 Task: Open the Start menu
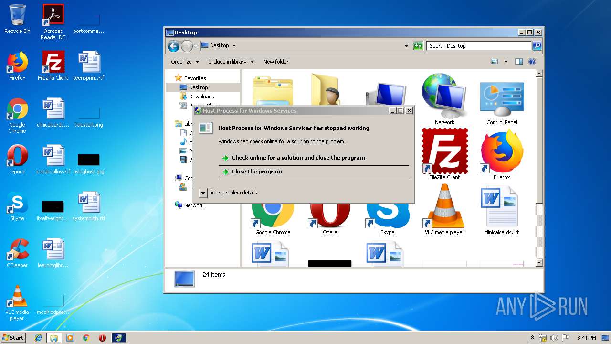(13, 337)
